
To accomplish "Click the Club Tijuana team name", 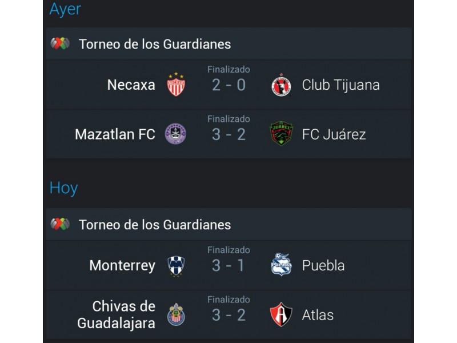I will pyautogui.click(x=340, y=85).
